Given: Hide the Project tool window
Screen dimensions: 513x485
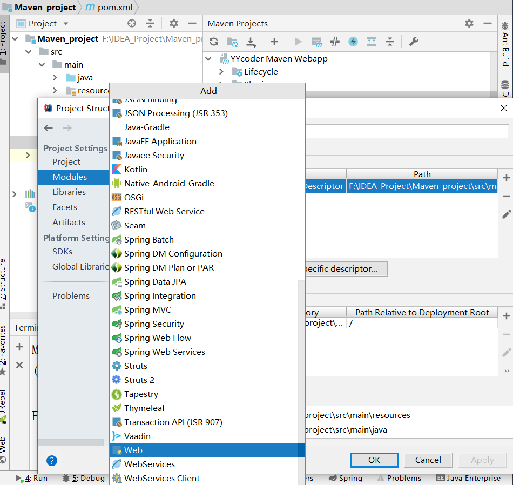Looking at the screenshot, I should [192, 23].
